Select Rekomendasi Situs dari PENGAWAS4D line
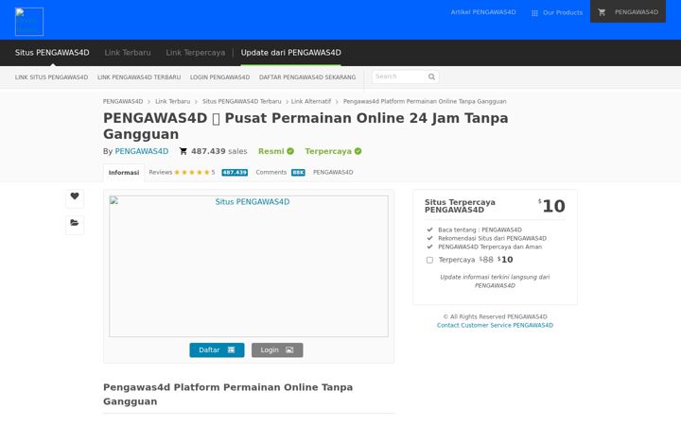This screenshot has width=681, height=425. pyautogui.click(x=493, y=239)
